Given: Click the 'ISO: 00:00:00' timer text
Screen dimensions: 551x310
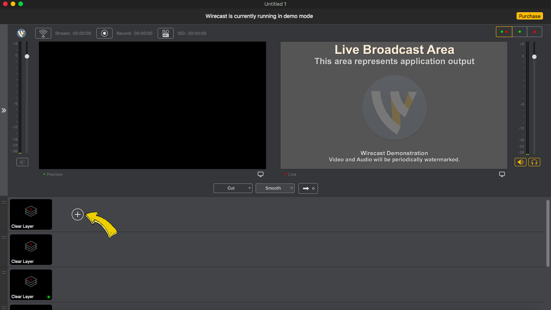Looking at the screenshot, I should [192, 33].
